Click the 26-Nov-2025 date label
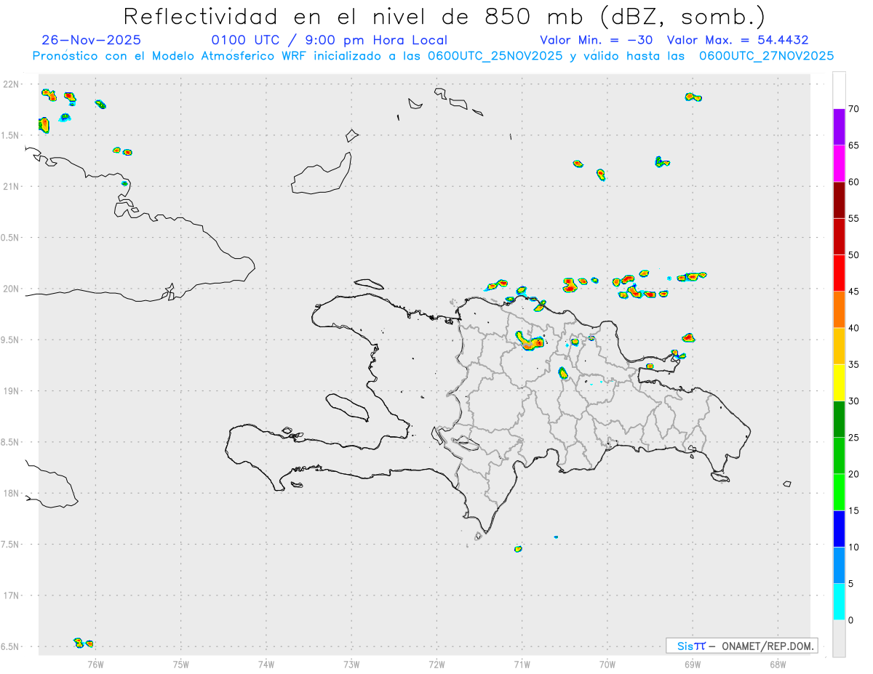The width and height of the screenshot is (873, 674). 92,40
